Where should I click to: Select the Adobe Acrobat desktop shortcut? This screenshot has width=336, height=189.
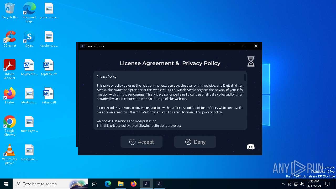(x=10, y=69)
